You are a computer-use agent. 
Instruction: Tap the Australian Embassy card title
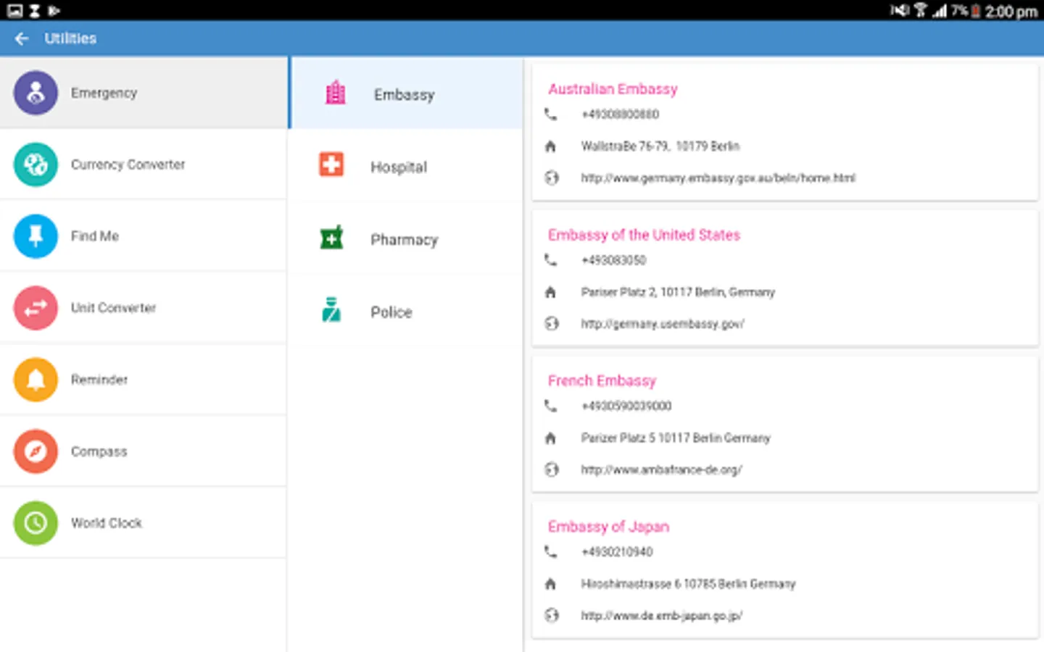613,89
